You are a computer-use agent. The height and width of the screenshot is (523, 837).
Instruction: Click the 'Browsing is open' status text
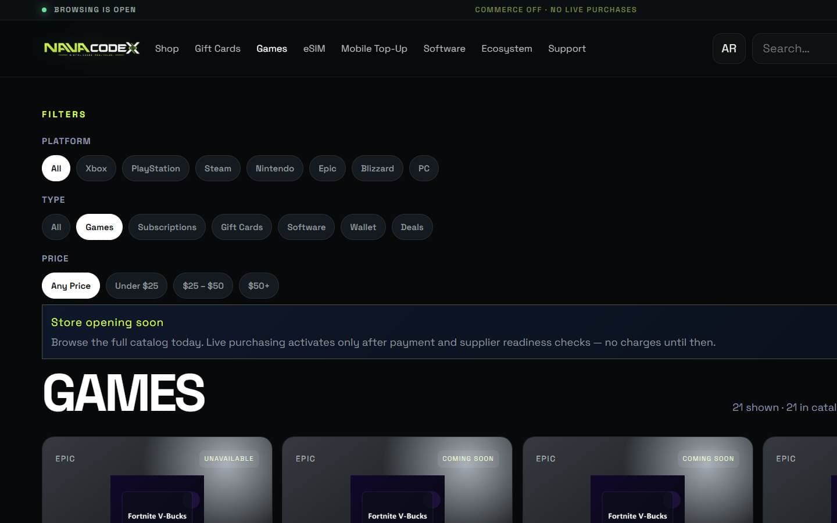pos(95,10)
